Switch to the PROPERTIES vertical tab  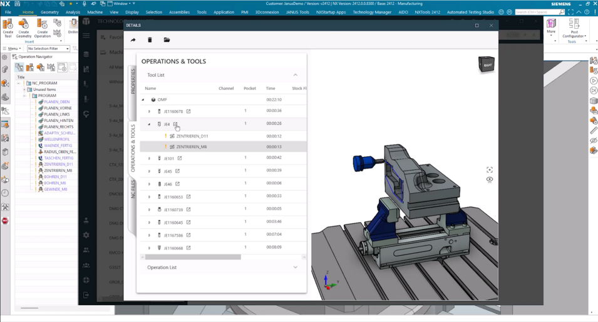(133, 81)
